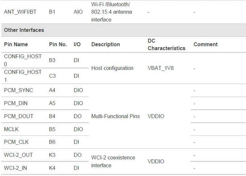Click pin number K4 cell
Image resolution: width=246 pixels, height=176 pixels.
pyautogui.click(x=52, y=168)
